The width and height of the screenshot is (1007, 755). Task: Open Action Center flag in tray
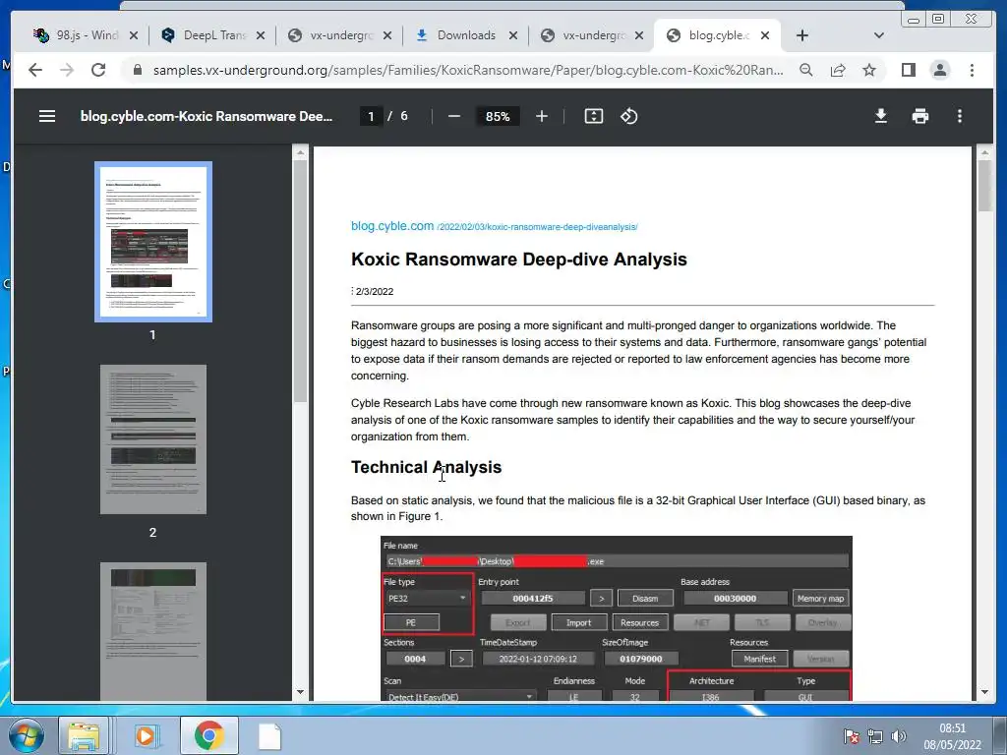[x=852, y=736]
